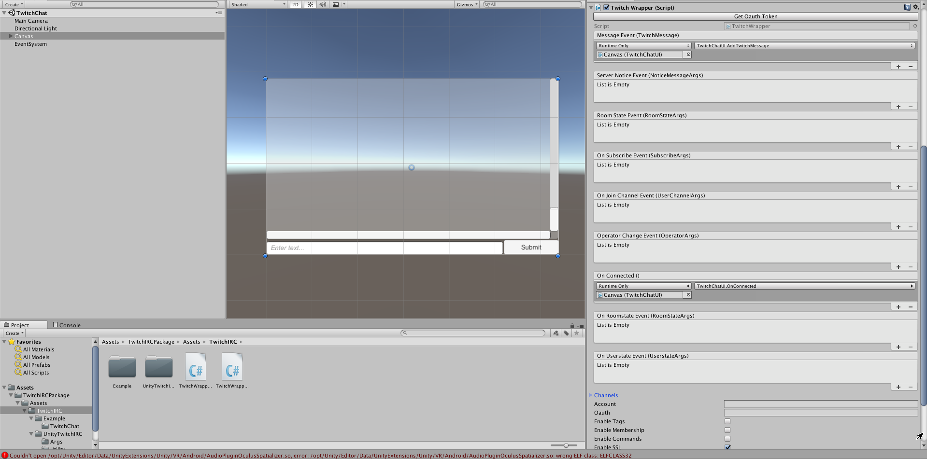Click the Search by Label tag icon
This screenshot has height=459, width=927.
click(x=566, y=333)
